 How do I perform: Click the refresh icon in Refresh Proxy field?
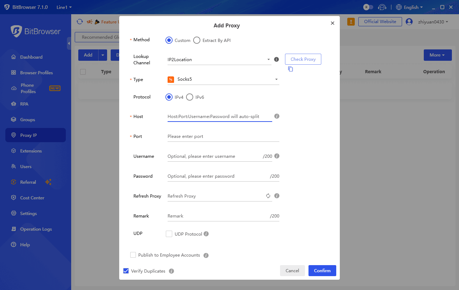268,196
